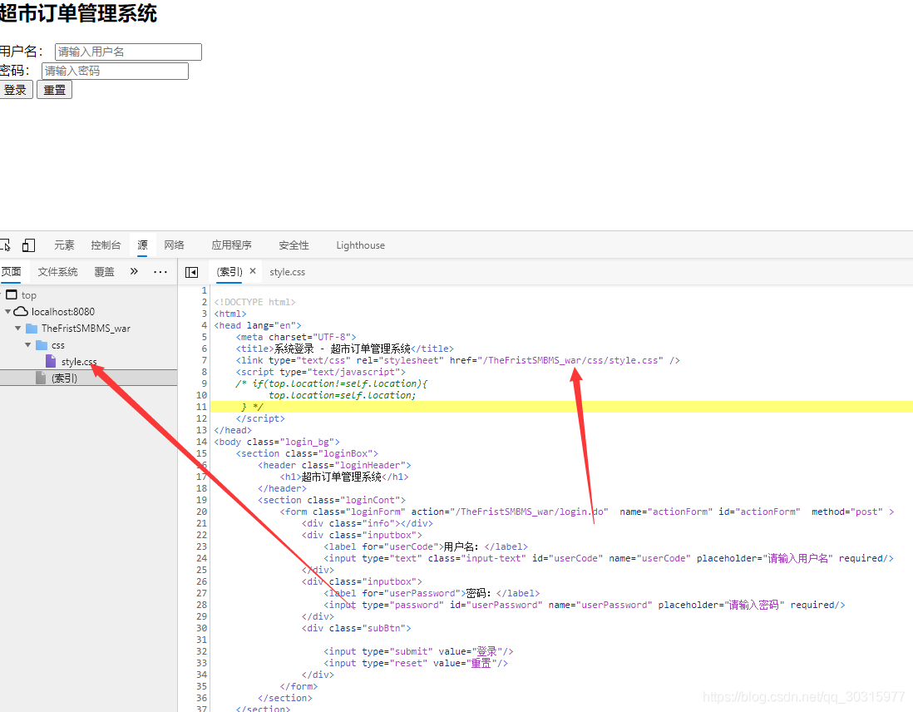Select the style.css editor tab

pos(287,271)
